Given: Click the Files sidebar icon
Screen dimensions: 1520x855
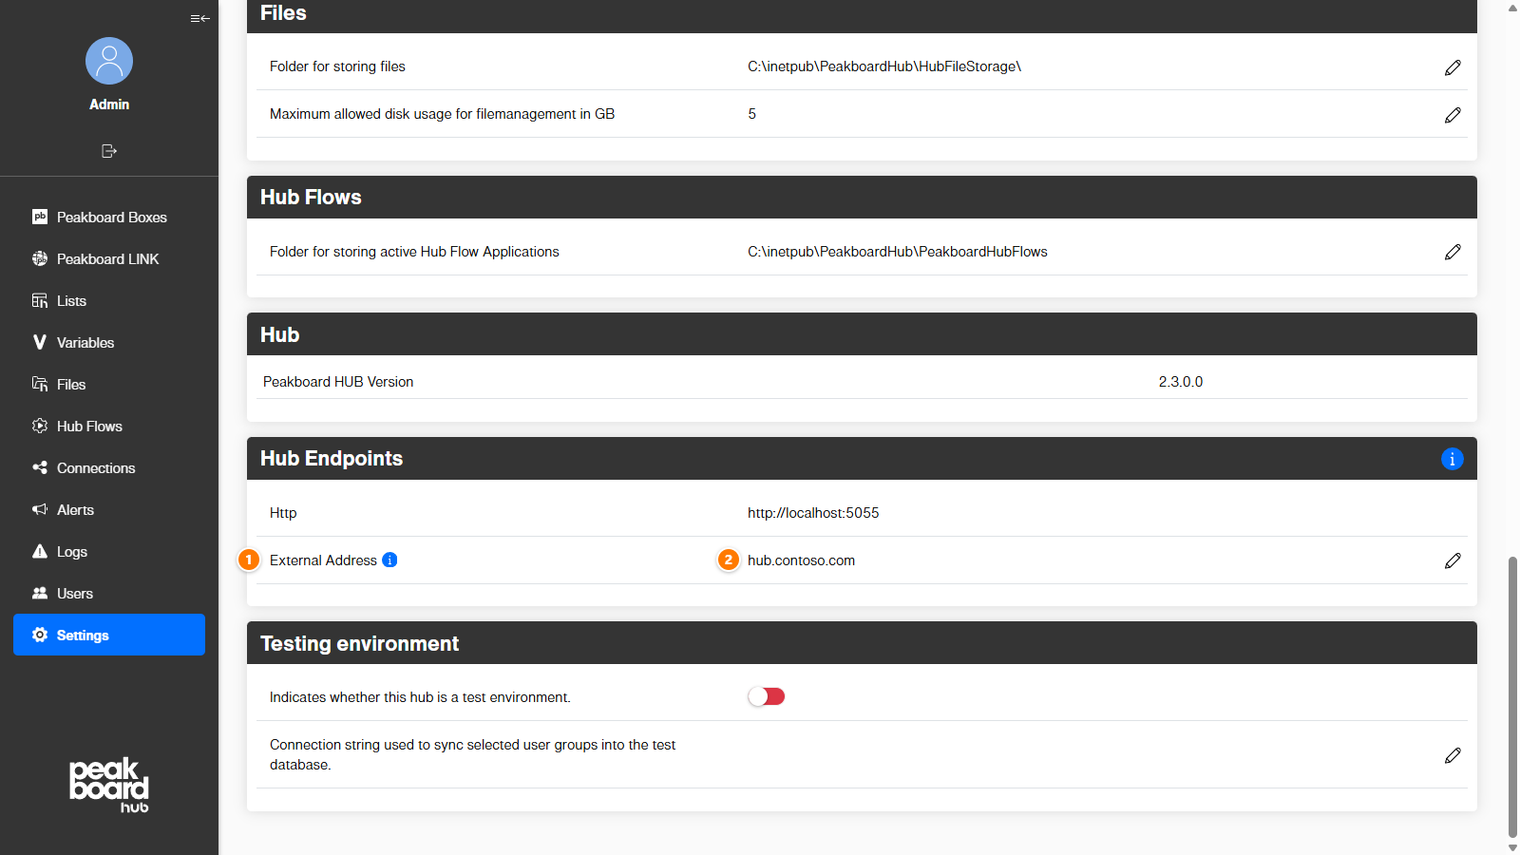Looking at the screenshot, I should [x=40, y=384].
